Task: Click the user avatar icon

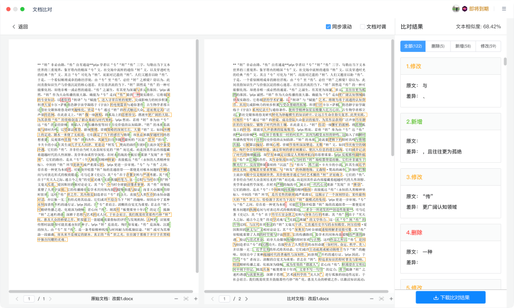Action: (x=455, y=9)
